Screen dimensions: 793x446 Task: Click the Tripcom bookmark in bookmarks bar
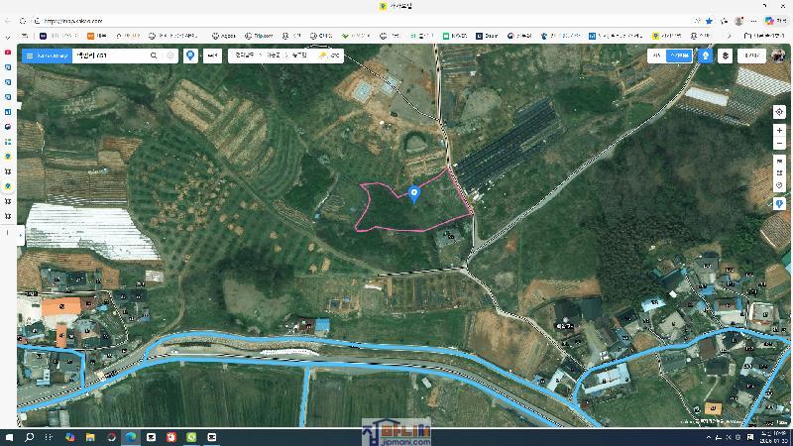[259, 36]
